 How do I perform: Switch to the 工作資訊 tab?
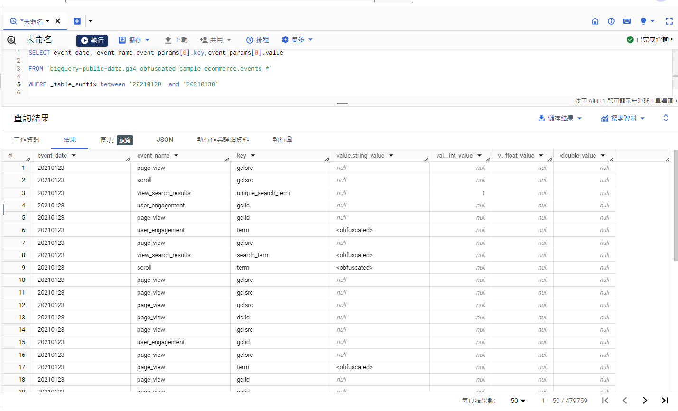pyautogui.click(x=27, y=140)
